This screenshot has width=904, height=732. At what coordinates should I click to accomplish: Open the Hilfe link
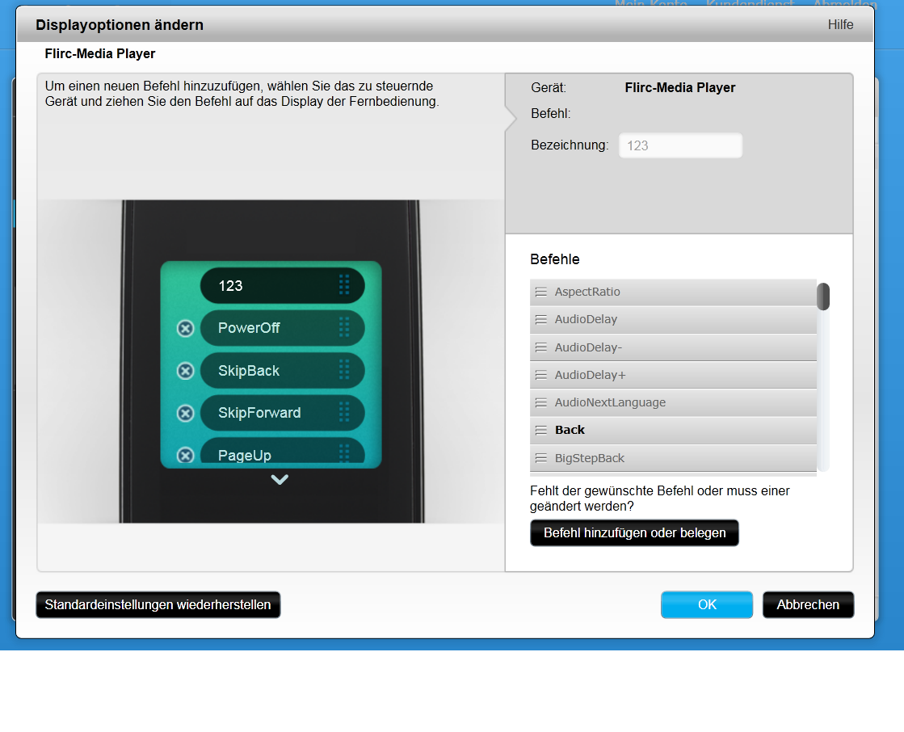click(840, 25)
